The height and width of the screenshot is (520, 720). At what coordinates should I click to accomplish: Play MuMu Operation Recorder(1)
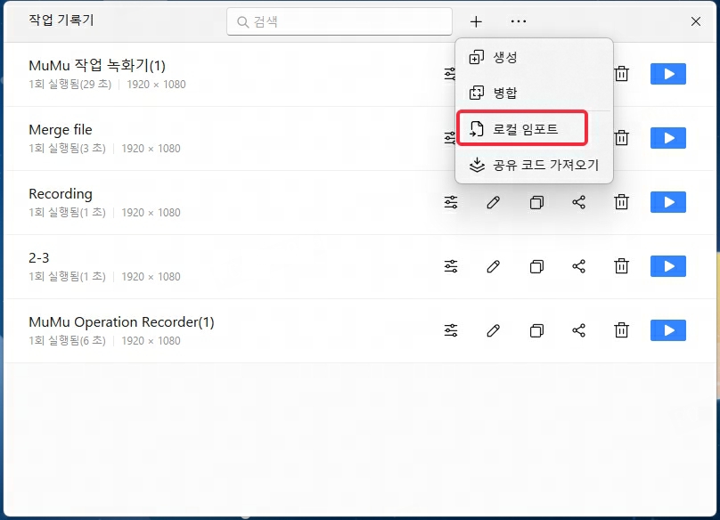(668, 330)
